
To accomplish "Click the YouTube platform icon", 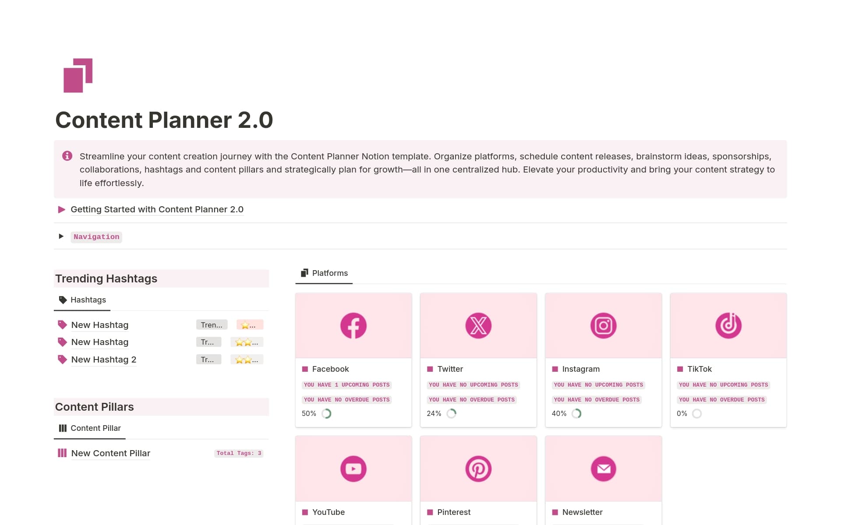I will click(x=353, y=469).
